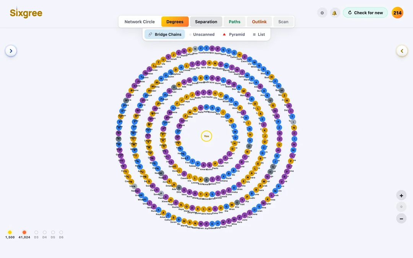Click the Check for new button

pos(365,13)
